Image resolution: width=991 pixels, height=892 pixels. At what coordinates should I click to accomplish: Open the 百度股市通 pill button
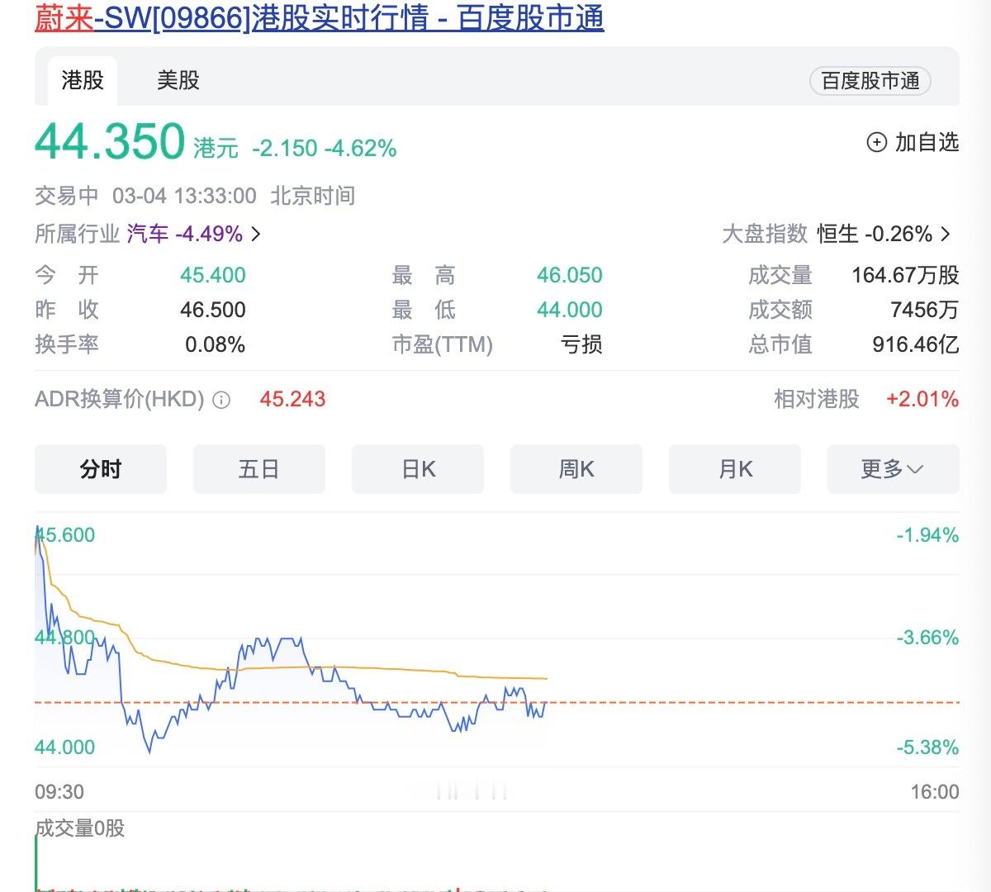pyautogui.click(x=870, y=80)
